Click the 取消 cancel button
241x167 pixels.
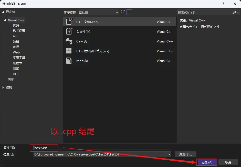pyautogui.click(x=228, y=162)
